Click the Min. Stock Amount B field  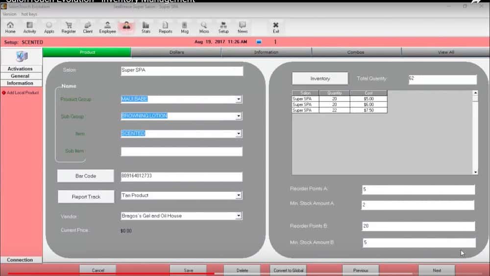click(x=419, y=243)
